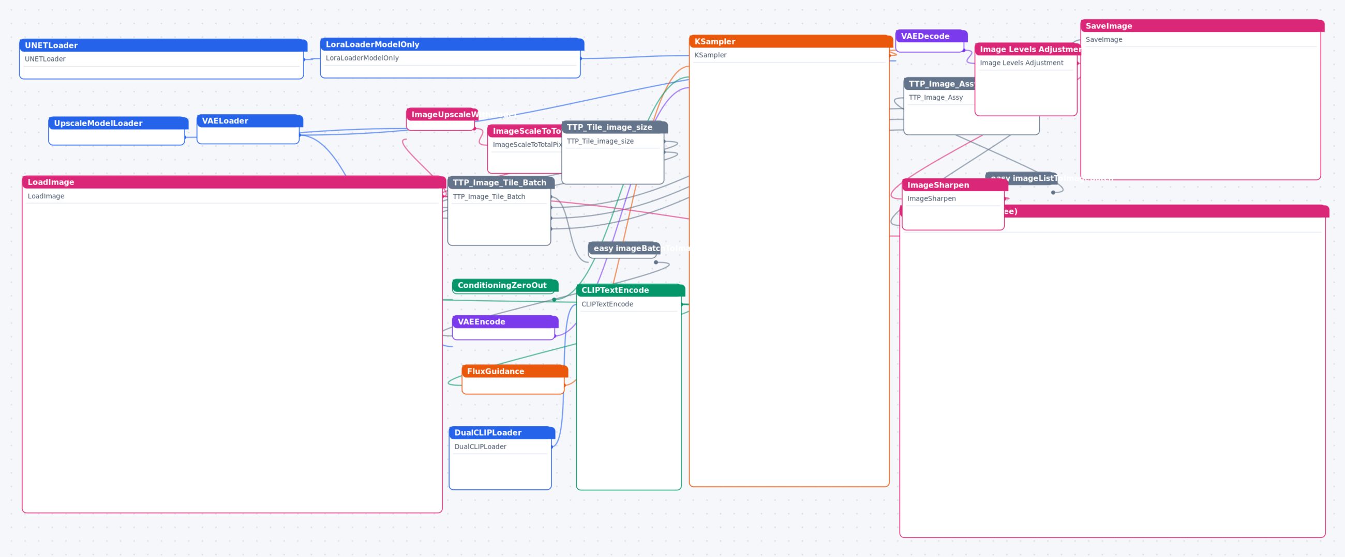Select the ImageUpscaleWithModel node header

click(x=442, y=114)
